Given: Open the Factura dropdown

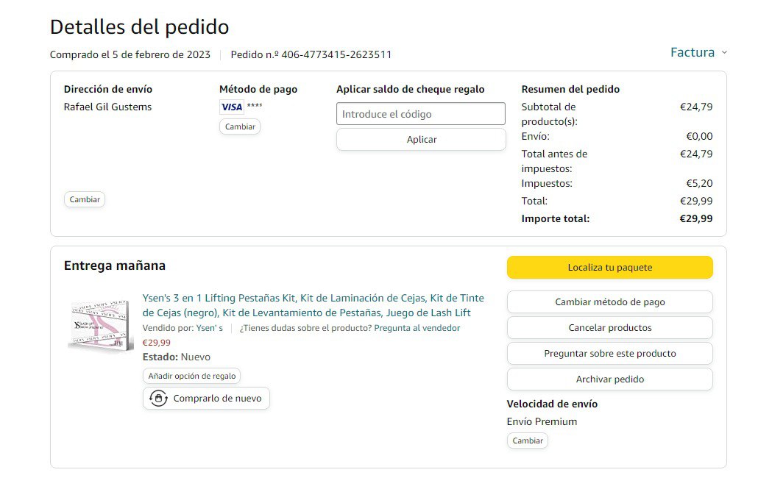Looking at the screenshot, I should [x=693, y=52].
